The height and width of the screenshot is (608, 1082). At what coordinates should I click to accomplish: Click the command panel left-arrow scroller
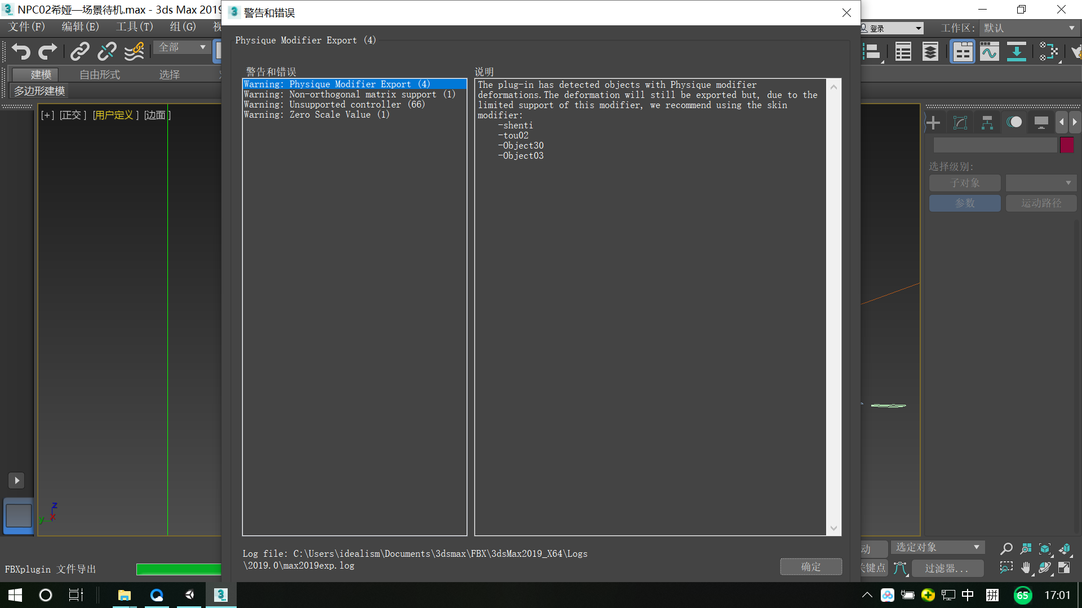(1062, 122)
